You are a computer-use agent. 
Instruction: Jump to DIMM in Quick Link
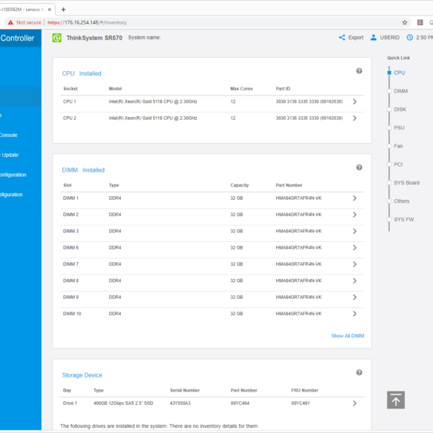click(400, 91)
